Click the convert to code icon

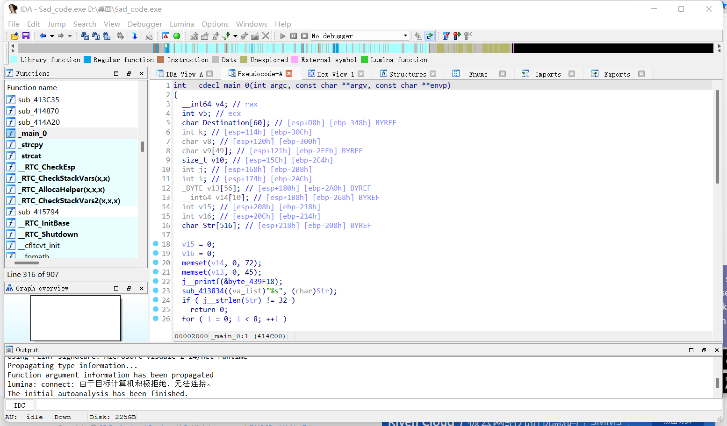[194, 36]
